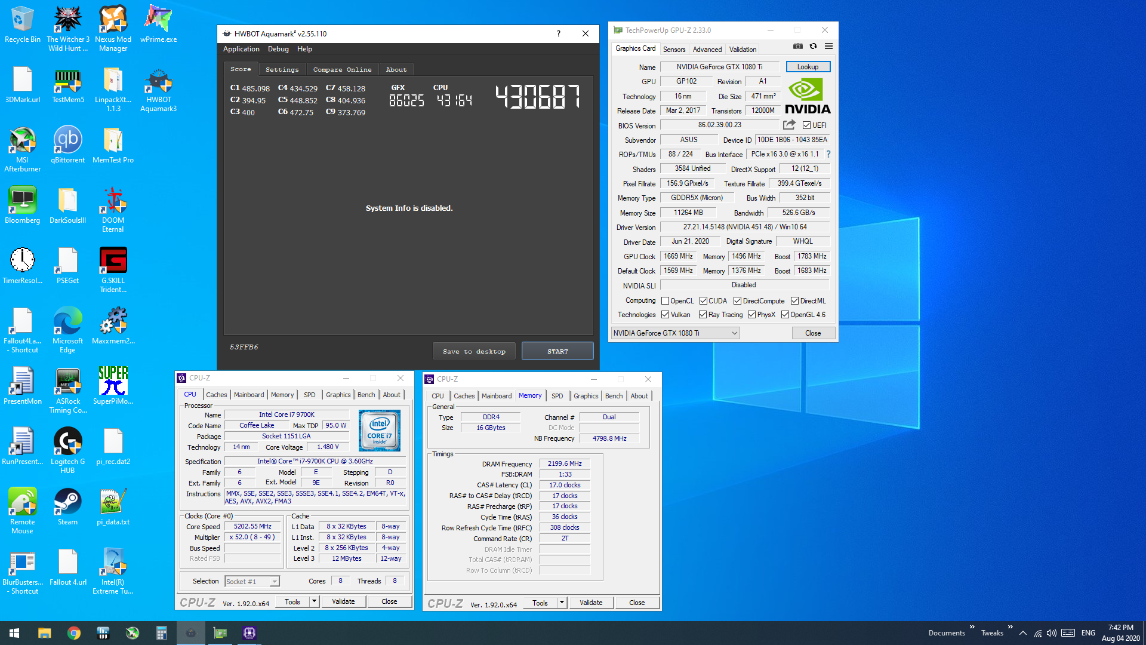This screenshot has height=645, width=1146.
Task: Toggle the DirectML checkbox
Action: tap(794, 301)
